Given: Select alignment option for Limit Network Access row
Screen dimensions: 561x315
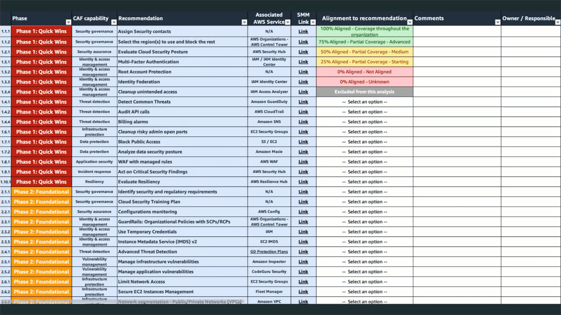Looking at the screenshot, I should tap(365, 282).
